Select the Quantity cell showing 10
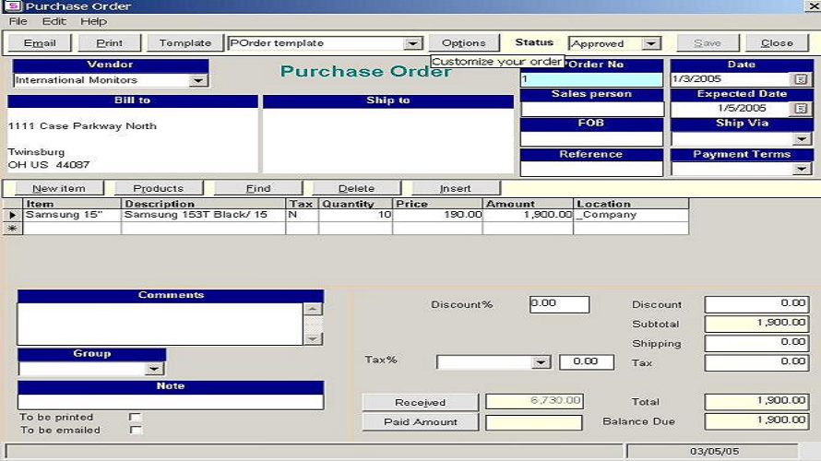This screenshot has height=461, width=821. 355,215
